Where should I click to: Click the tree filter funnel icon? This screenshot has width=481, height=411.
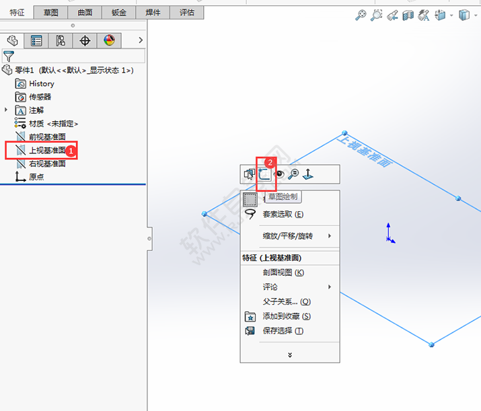pyautogui.click(x=8, y=57)
